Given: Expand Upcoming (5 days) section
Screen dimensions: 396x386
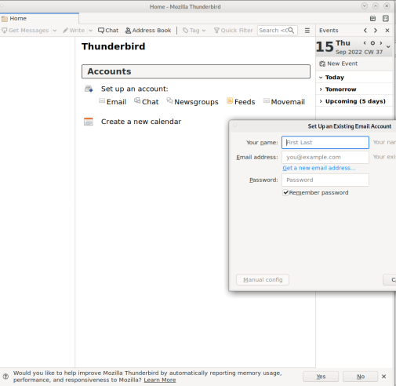Looking at the screenshot, I should click(321, 101).
